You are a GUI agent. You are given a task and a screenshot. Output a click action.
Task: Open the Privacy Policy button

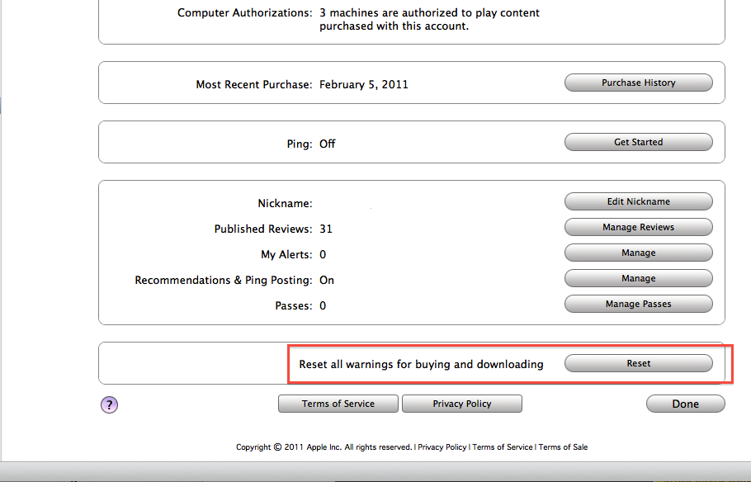coord(462,404)
